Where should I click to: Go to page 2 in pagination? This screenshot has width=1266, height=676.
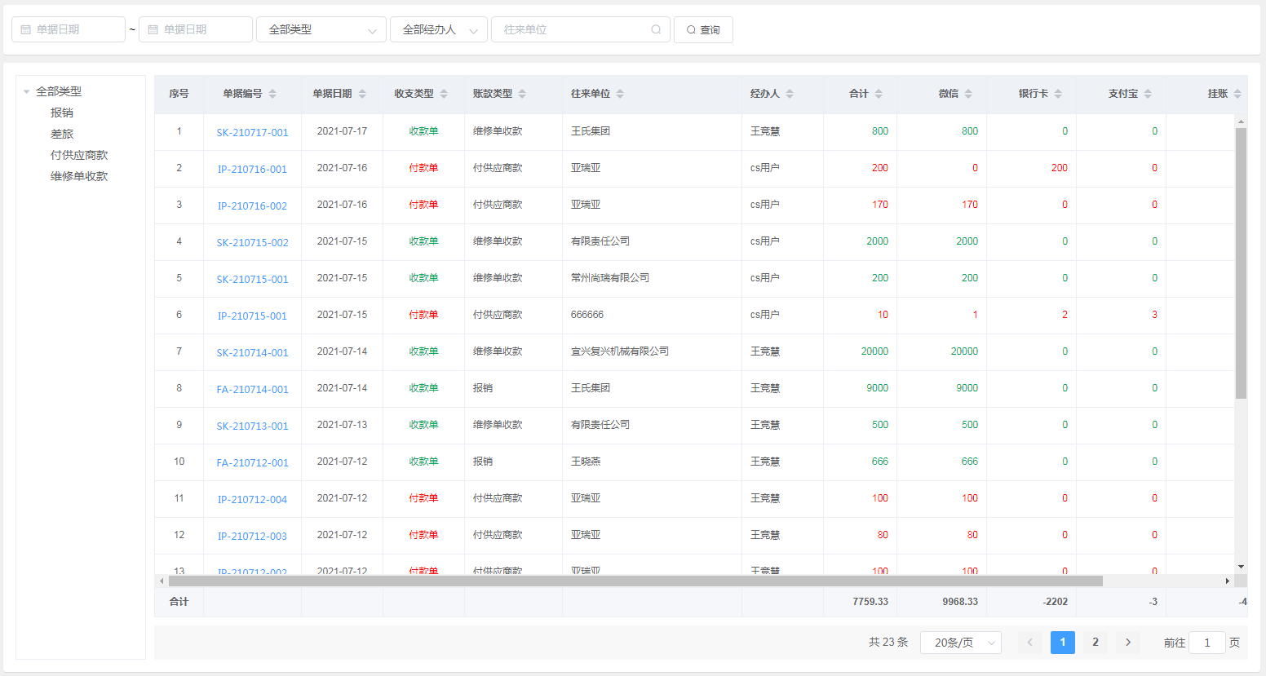click(x=1096, y=643)
